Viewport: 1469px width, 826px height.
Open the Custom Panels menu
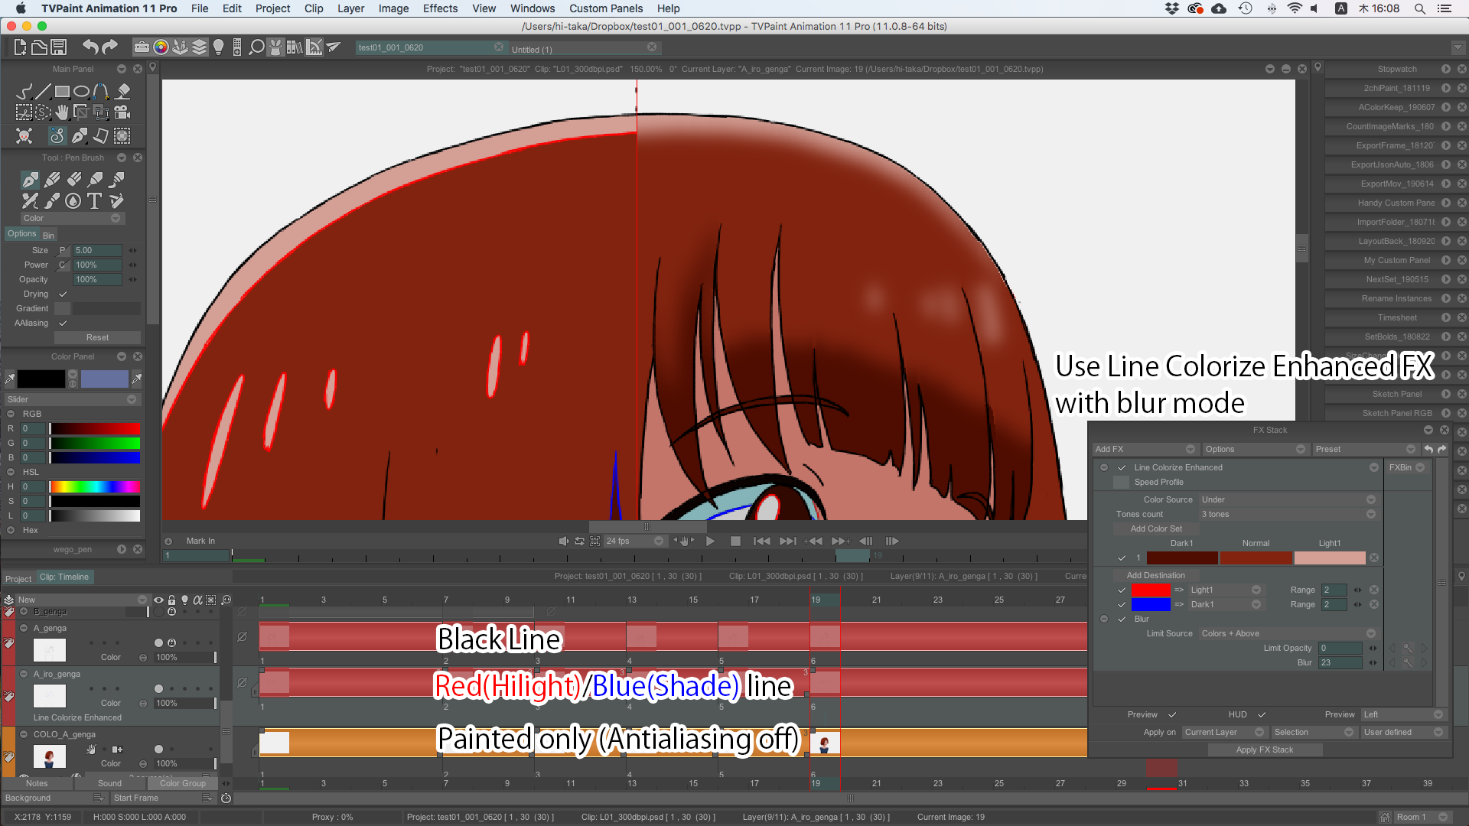pyautogui.click(x=606, y=8)
